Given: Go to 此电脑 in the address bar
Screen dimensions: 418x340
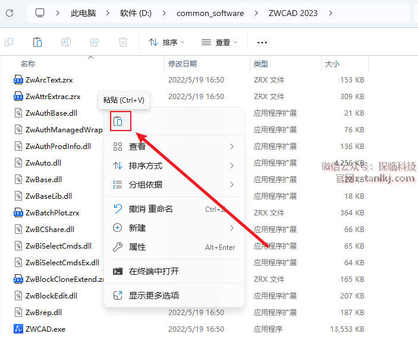Looking at the screenshot, I should [x=83, y=13].
